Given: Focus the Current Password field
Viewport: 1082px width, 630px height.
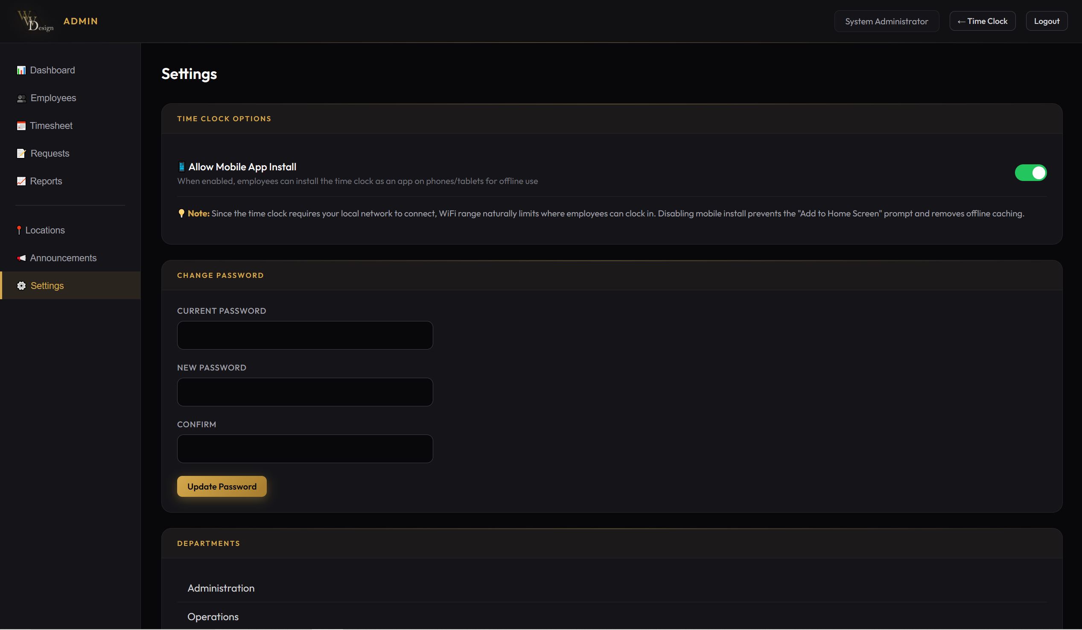Looking at the screenshot, I should pyautogui.click(x=305, y=335).
